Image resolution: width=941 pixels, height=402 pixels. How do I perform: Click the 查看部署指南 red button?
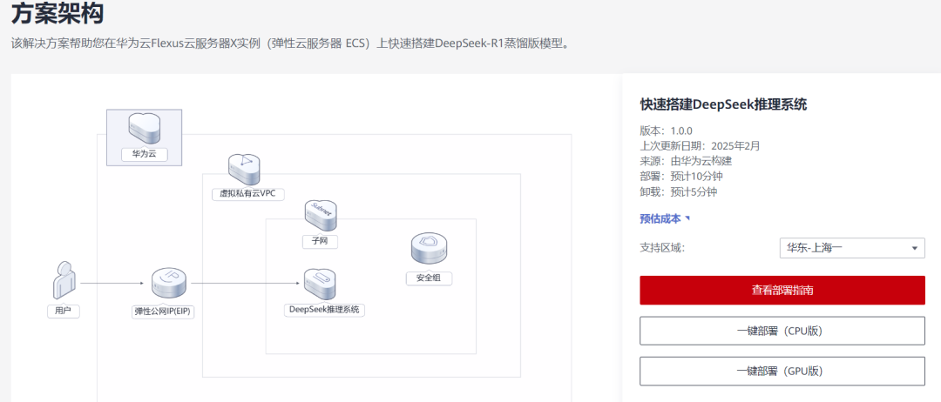(782, 291)
